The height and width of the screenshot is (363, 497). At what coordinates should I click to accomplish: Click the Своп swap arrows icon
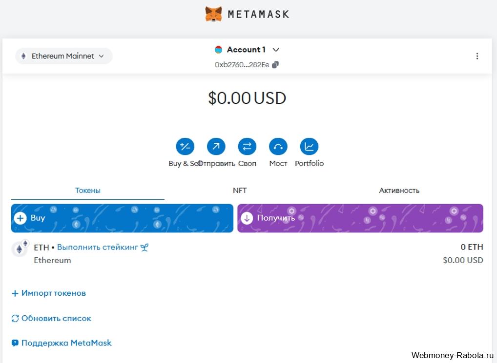point(247,146)
